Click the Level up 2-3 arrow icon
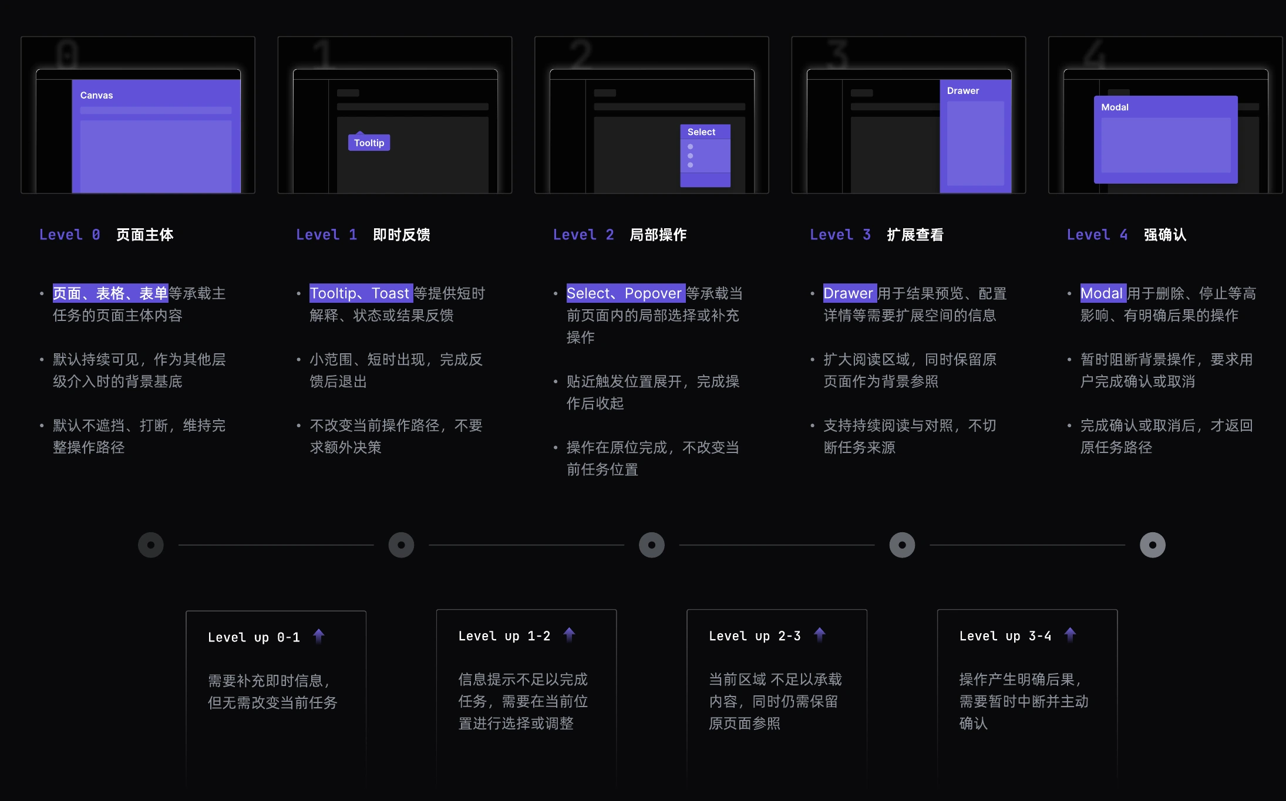Image resolution: width=1286 pixels, height=801 pixels. (x=820, y=635)
